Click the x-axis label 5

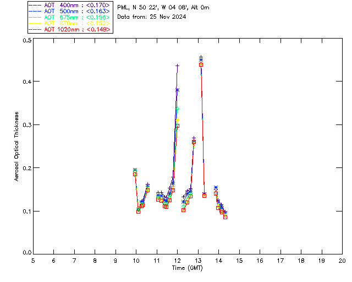[x=33, y=261]
